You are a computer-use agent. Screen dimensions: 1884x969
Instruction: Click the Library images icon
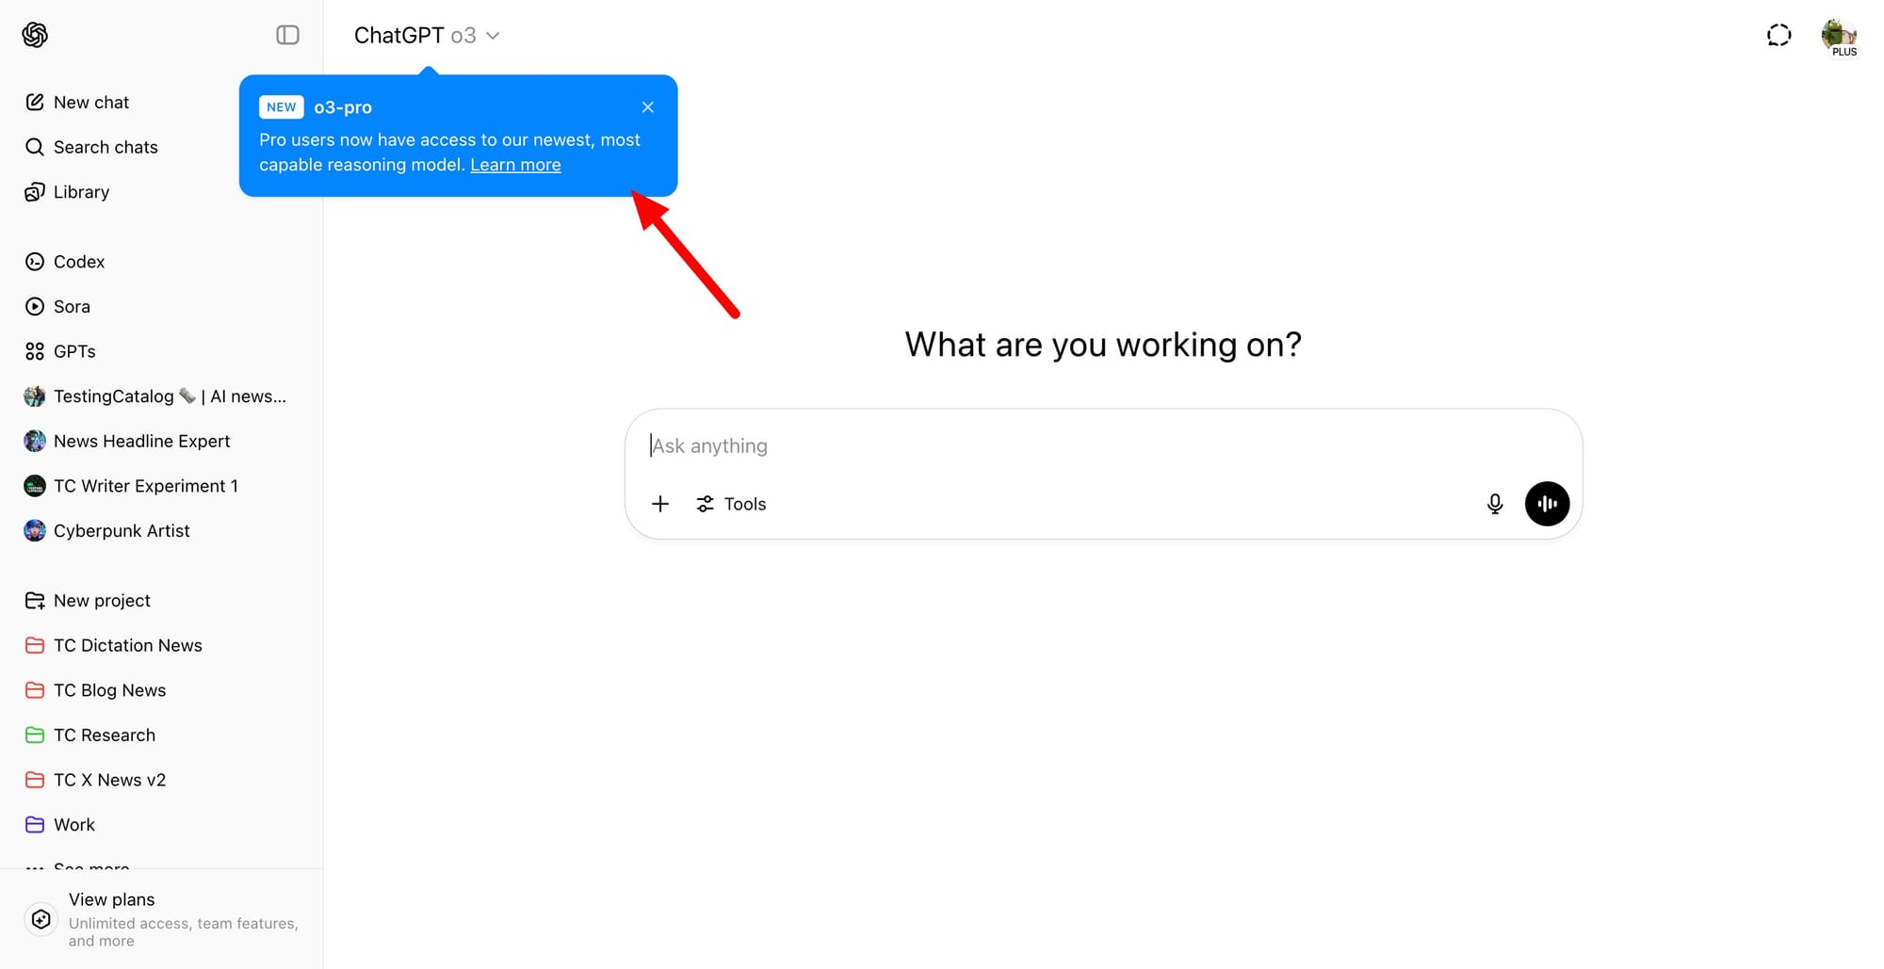click(35, 192)
